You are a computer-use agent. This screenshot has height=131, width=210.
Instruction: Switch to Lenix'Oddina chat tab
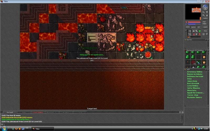pos(38,112)
